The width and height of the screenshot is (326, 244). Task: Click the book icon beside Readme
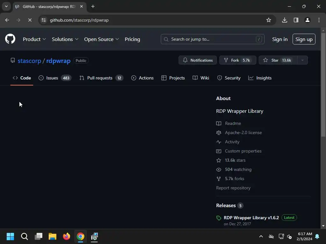click(x=219, y=124)
